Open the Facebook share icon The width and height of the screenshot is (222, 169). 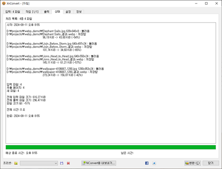[x=147, y=163]
